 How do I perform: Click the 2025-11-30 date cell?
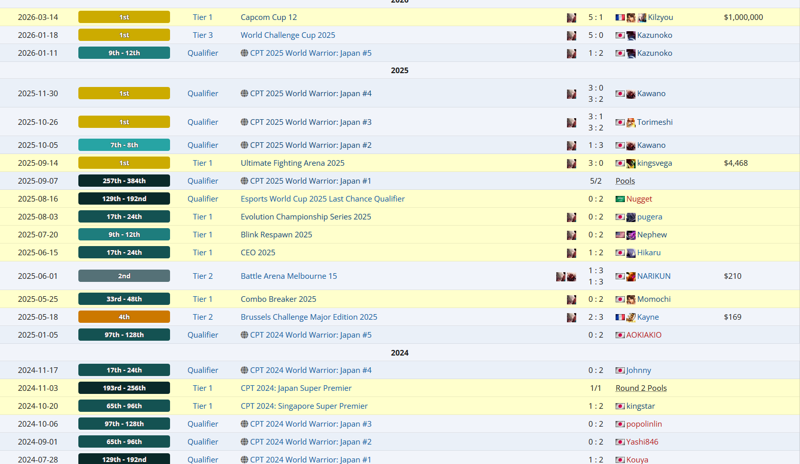(x=38, y=94)
